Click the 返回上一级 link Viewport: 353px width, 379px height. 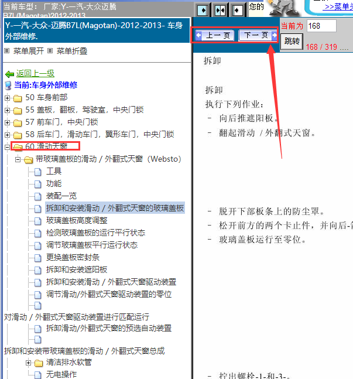click(35, 73)
